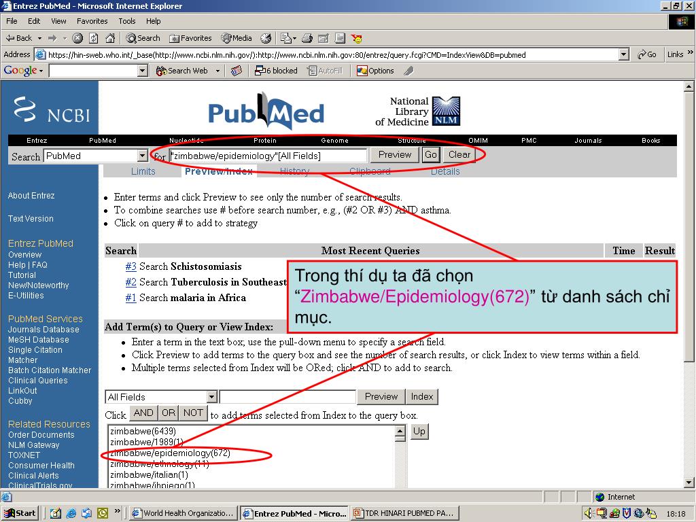This screenshot has width=696, height=522.
Task: Click query #1 link
Action: pyautogui.click(x=130, y=298)
